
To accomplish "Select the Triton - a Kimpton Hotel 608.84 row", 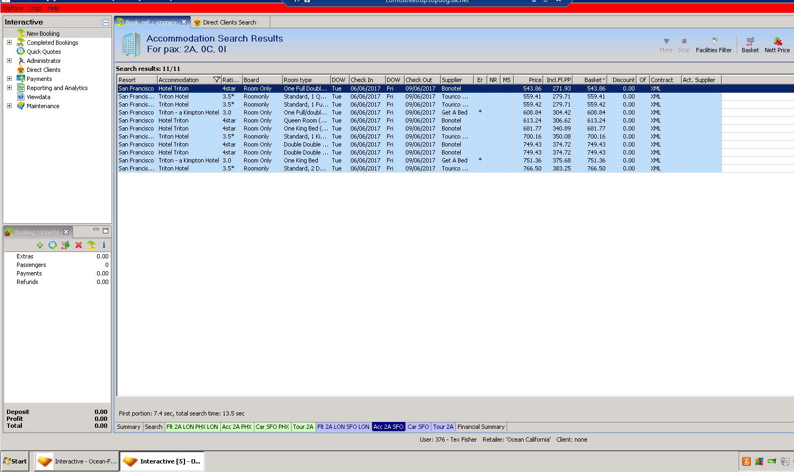I will point(320,112).
